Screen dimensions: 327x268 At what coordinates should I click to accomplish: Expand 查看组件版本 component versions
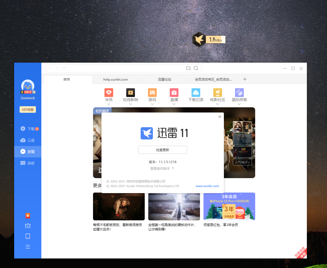tap(162, 169)
